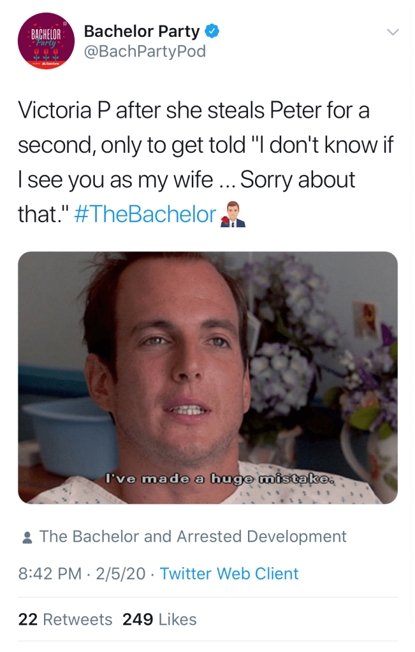This screenshot has width=415, height=652.
Task: Open the Bachelor Party profile avatar
Action: tap(47, 41)
